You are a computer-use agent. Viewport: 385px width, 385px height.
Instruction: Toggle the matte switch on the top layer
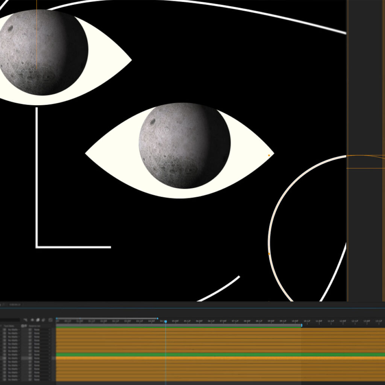point(5,329)
